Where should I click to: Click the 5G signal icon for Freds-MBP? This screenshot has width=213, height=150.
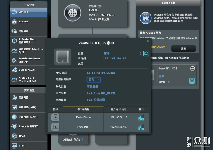click(x=141, y=127)
